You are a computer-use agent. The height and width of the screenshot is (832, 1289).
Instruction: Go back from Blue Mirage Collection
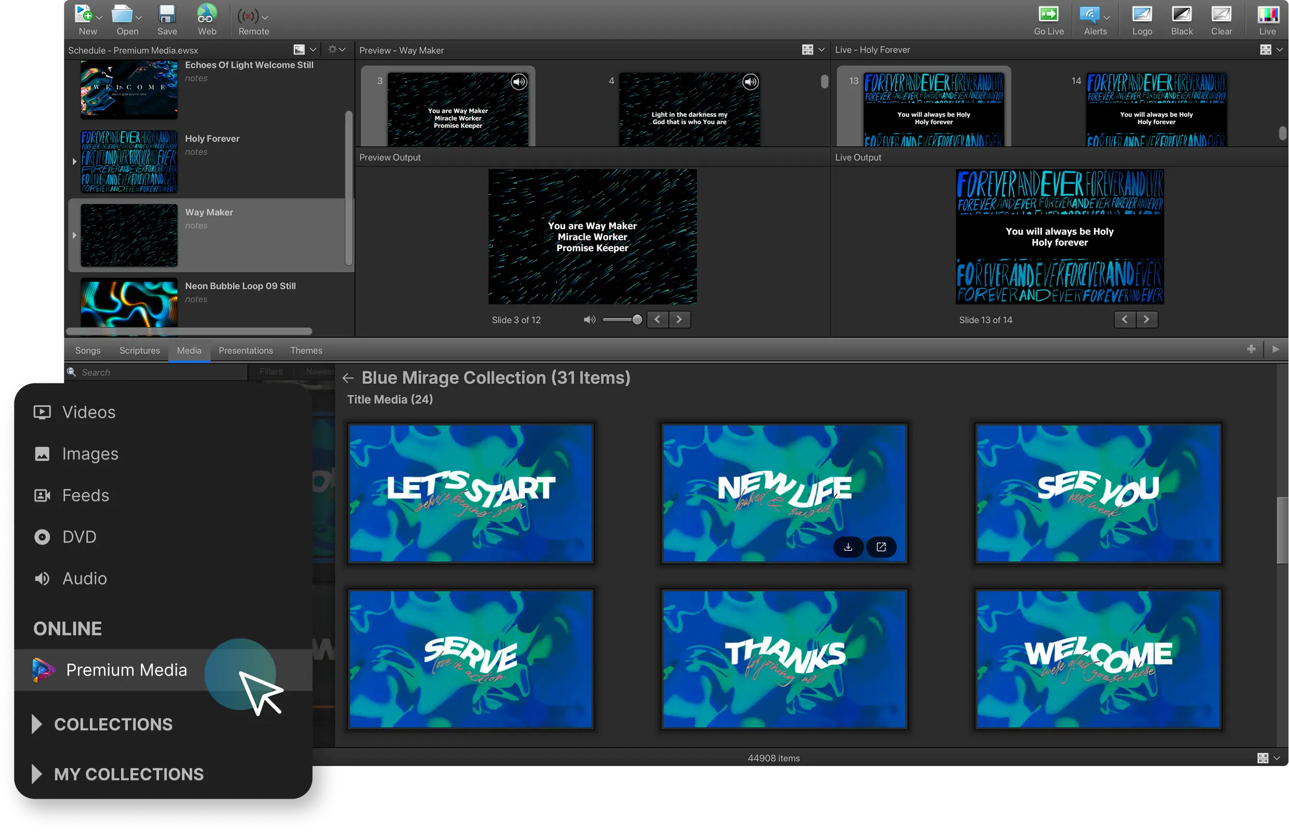[x=348, y=378]
